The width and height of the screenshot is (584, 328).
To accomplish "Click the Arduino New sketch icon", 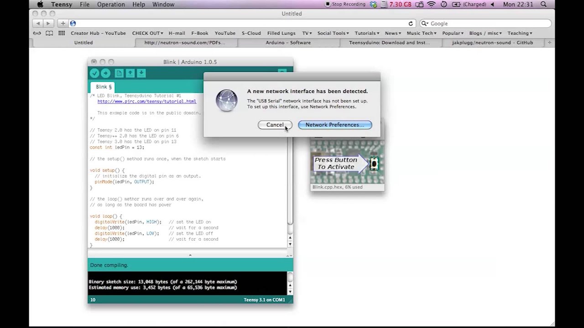I will (119, 73).
